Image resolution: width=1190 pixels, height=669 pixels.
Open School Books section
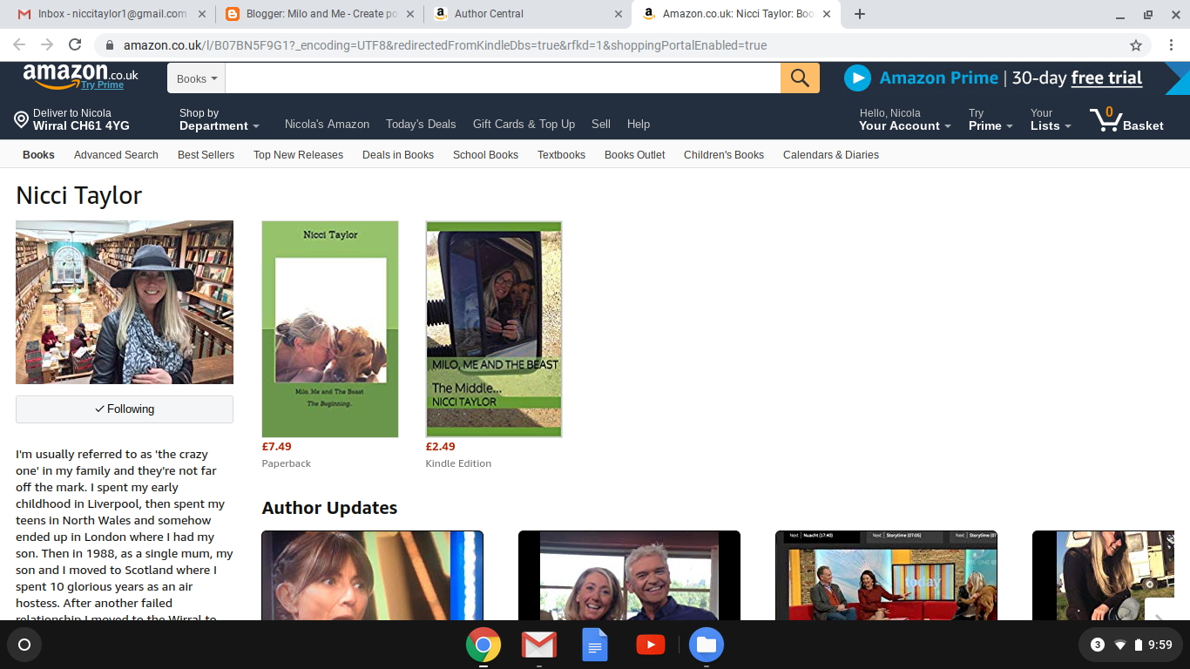pyautogui.click(x=485, y=155)
